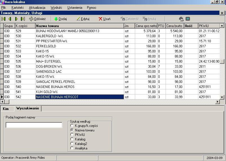Open the Ustawienia menu

click(75, 8)
